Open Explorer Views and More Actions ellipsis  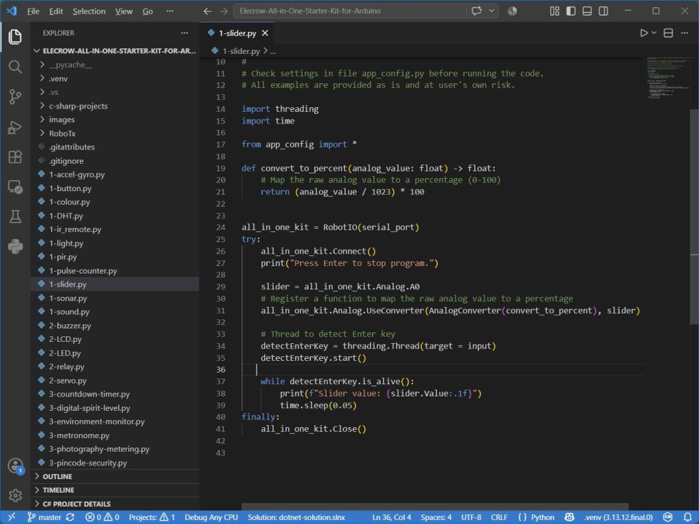[x=184, y=33]
